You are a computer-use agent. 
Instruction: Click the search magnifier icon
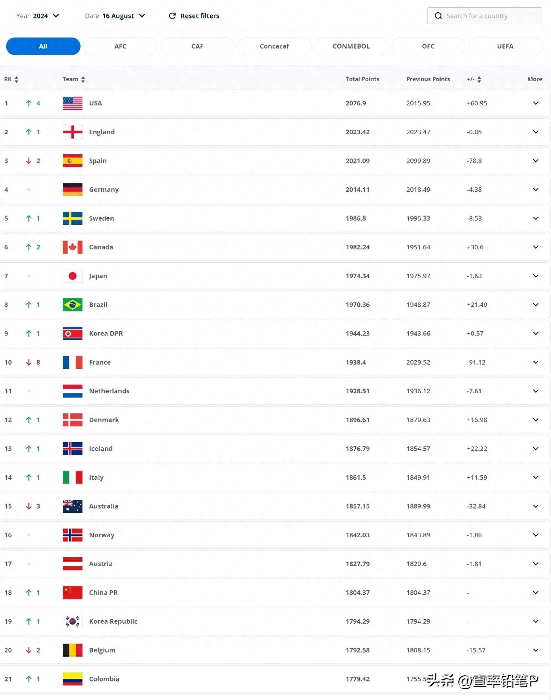pyautogui.click(x=438, y=16)
